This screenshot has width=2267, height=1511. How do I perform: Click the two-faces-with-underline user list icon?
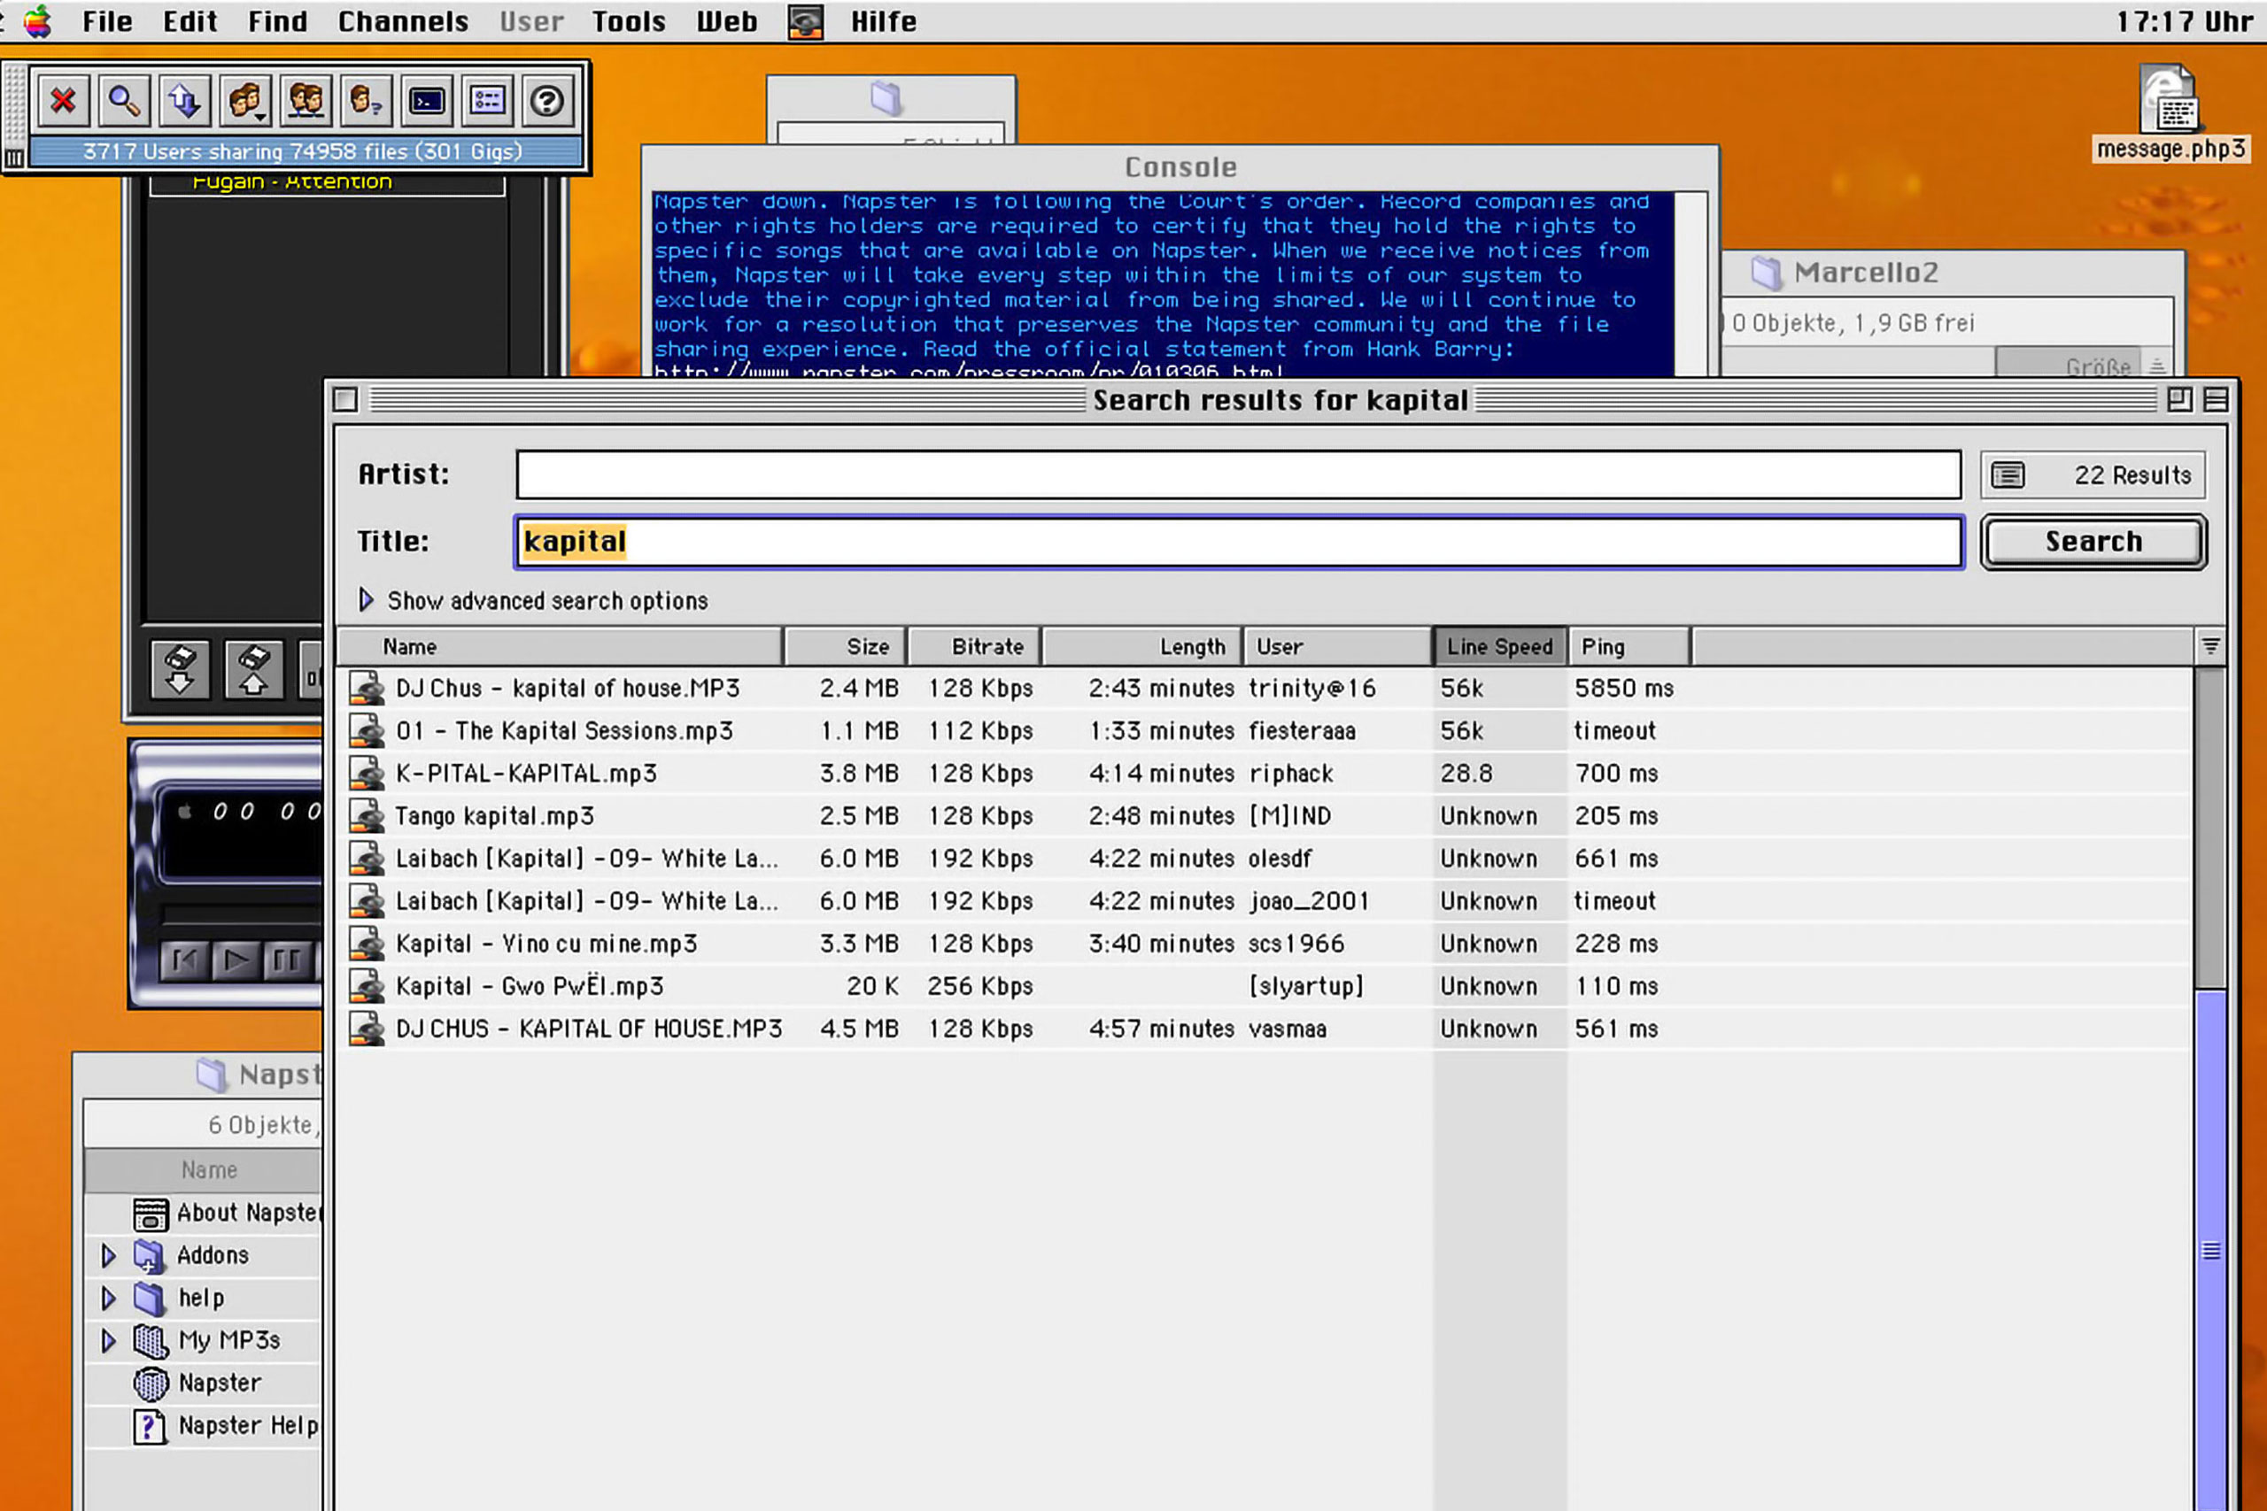click(306, 100)
